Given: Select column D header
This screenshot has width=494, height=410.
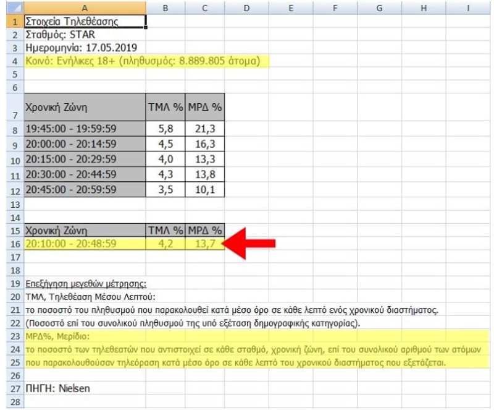Looking at the screenshot, I should [246, 8].
